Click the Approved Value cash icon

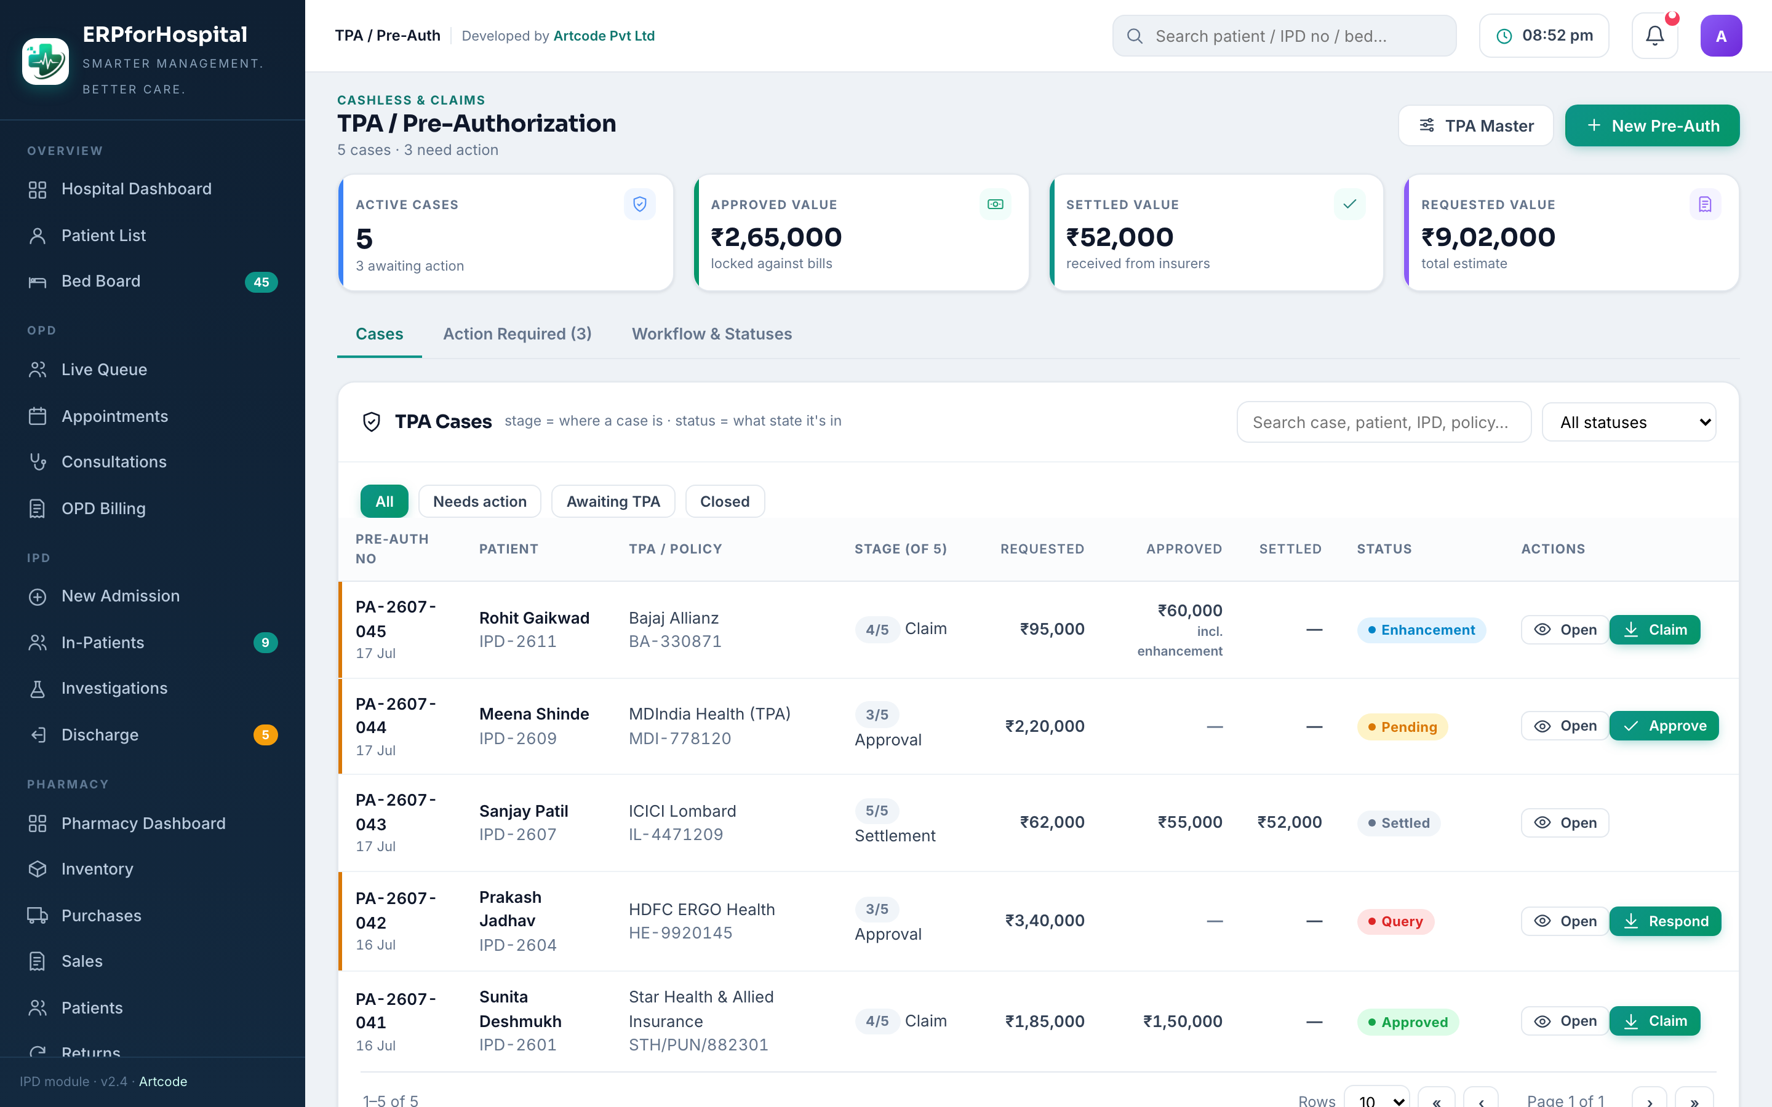coord(995,204)
